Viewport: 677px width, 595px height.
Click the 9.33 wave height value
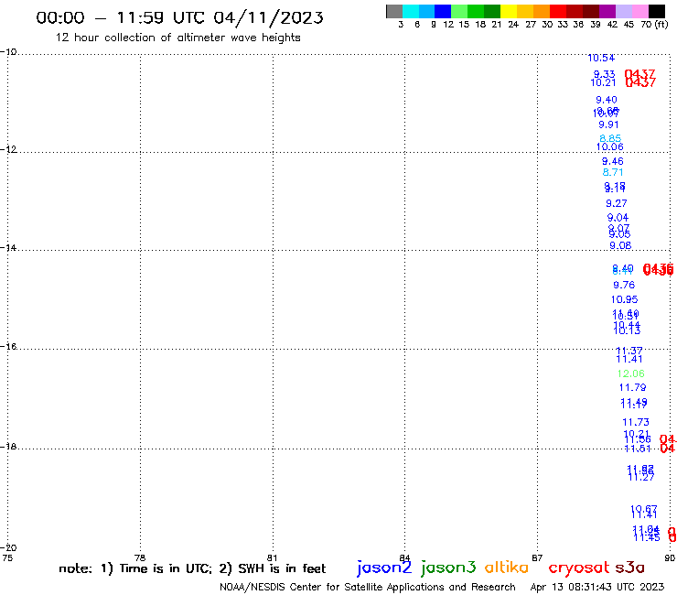(604, 74)
